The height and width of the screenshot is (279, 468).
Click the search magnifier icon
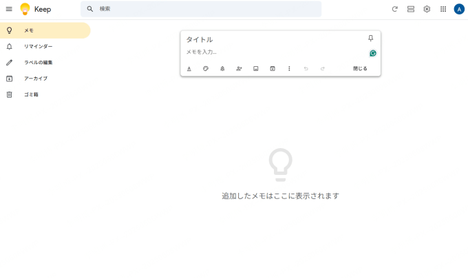[x=90, y=9]
